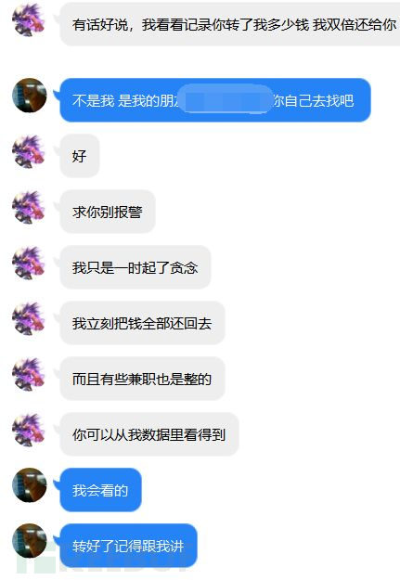This screenshot has height=580, width=400.
Task: Open the sender avatar next to '不是我 是我的朋'
Action: pyautogui.click(x=29, y=96)
